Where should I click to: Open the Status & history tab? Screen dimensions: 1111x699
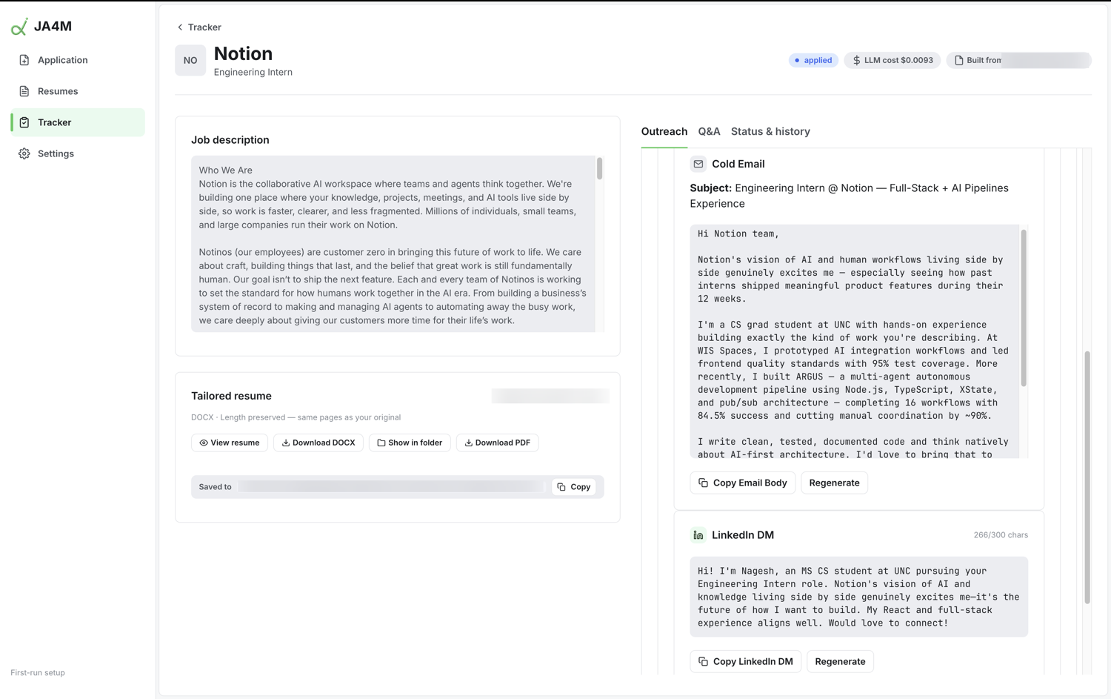[x=770, y=131]
